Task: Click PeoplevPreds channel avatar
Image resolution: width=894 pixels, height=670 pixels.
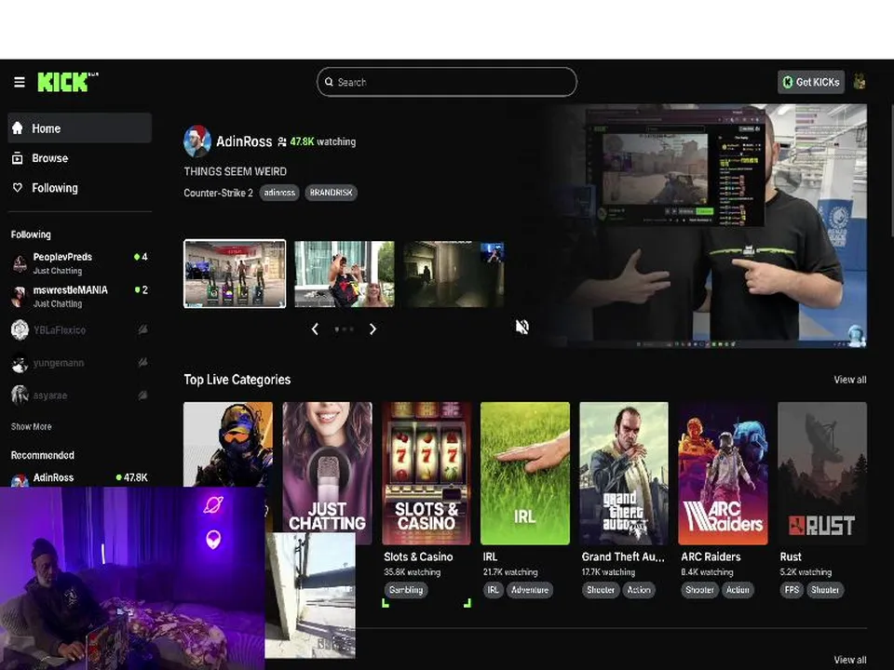Action: pos(20,263)
